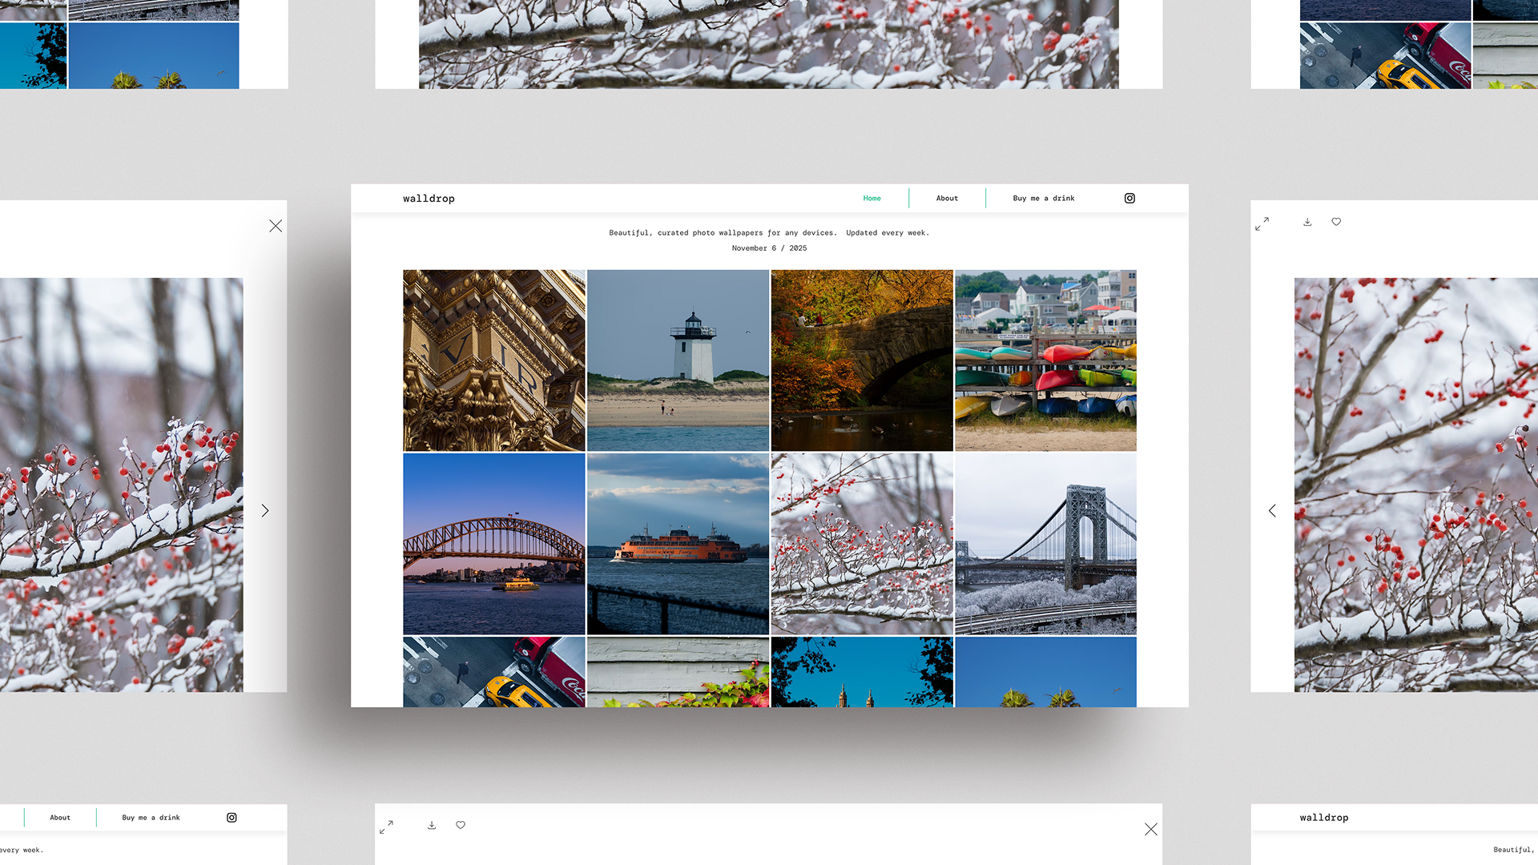Open the white lighthouse beach wallpaper thumbnail
Viewport: 1538px width, 865px height.
[x=678, y=360]
